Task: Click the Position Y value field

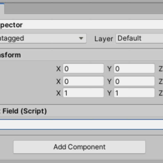Action: tap(134, 69)
